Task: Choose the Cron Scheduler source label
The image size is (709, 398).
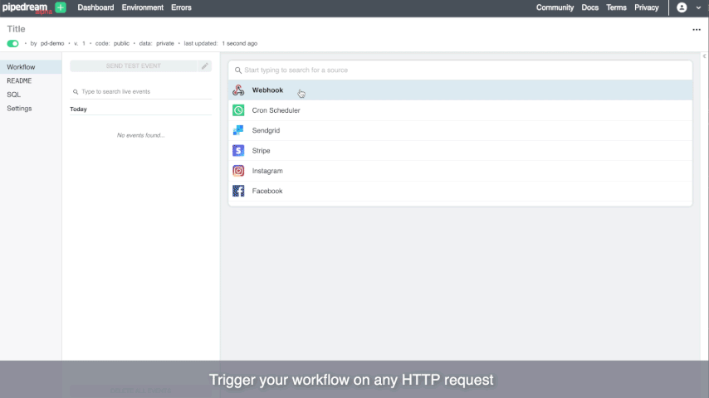Action: point(276,110)
